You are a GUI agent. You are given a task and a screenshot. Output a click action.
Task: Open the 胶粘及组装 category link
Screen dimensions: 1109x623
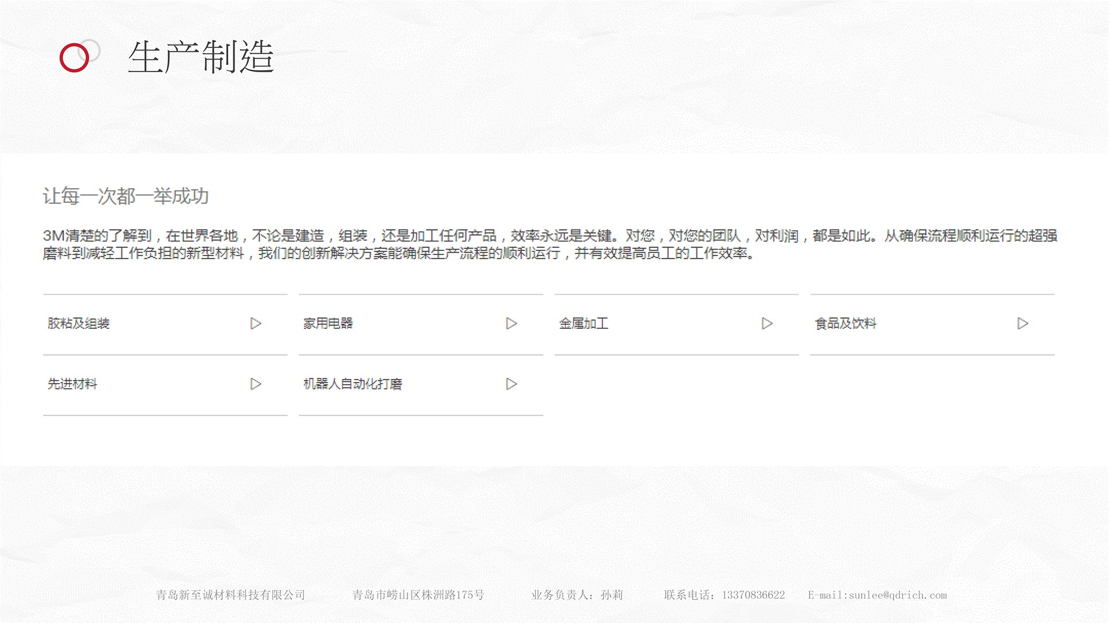pos(79,324)
